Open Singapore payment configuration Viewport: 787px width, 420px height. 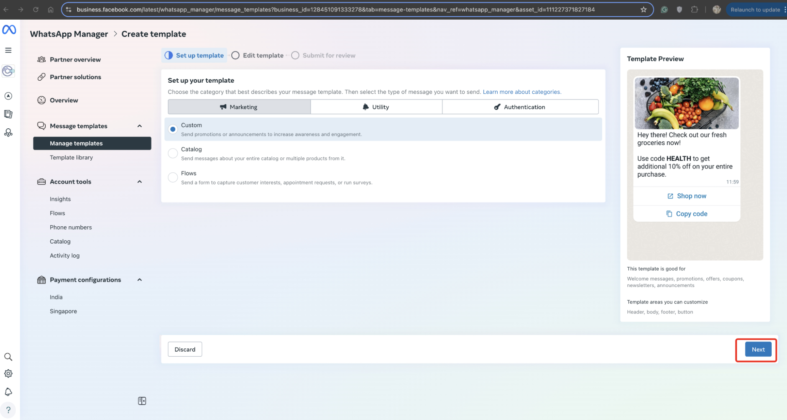(63, 311)
